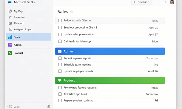Click the purple Admin list icon

point(10,45)
